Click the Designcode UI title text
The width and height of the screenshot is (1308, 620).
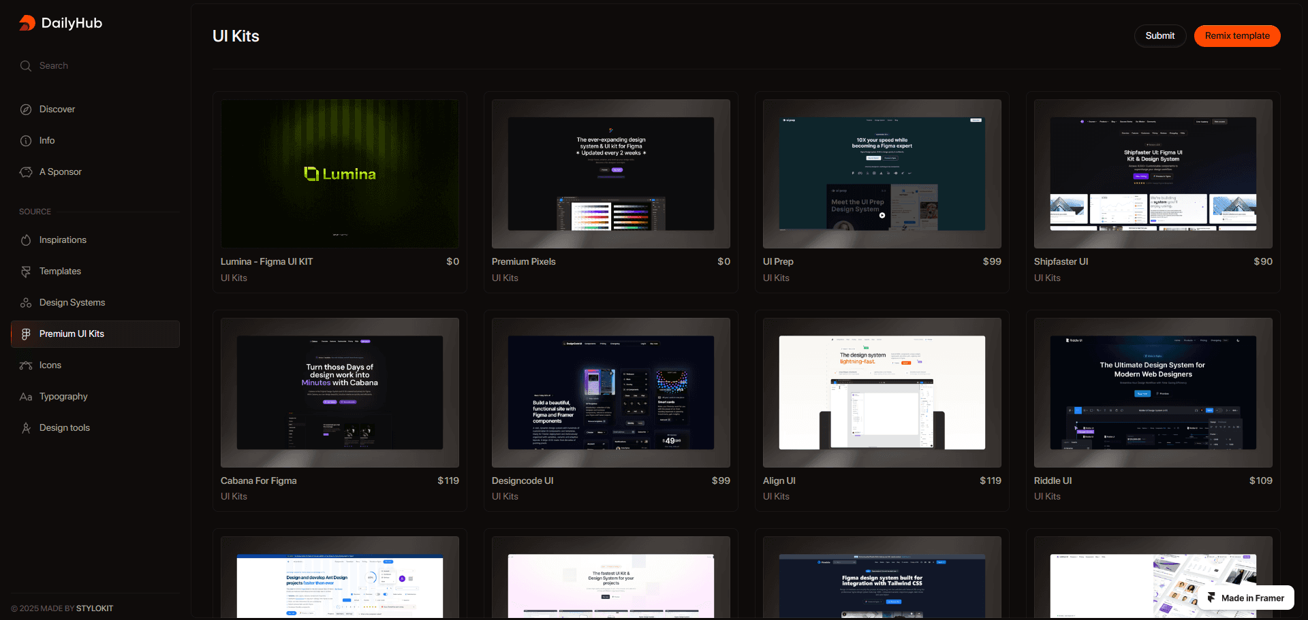tap(523, 481)
